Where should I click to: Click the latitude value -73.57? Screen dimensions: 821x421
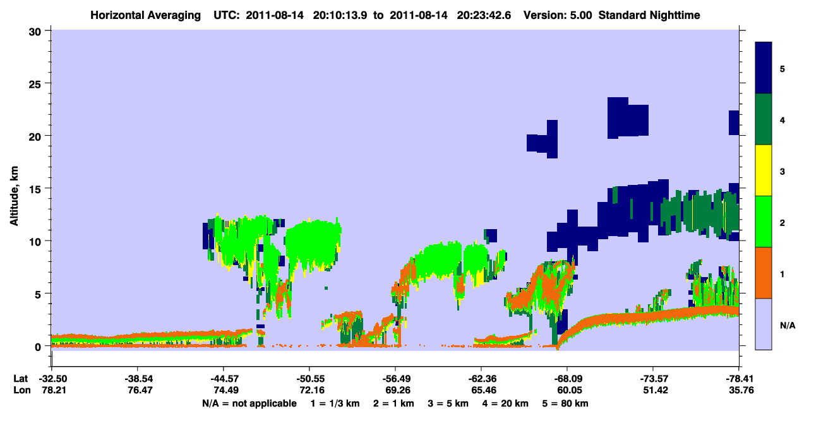click(x=652, y=379)
